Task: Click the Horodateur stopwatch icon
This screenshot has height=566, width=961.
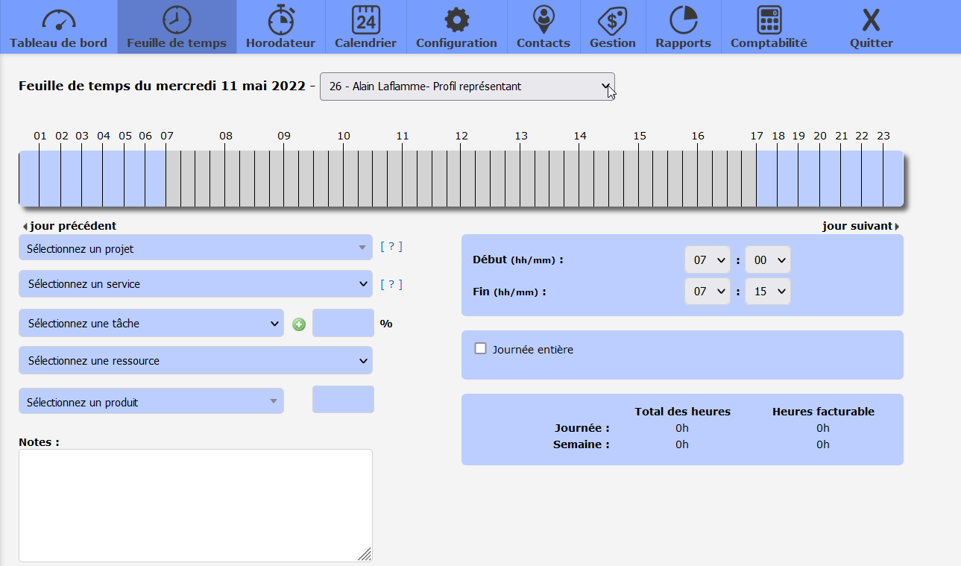Action: 280,19
